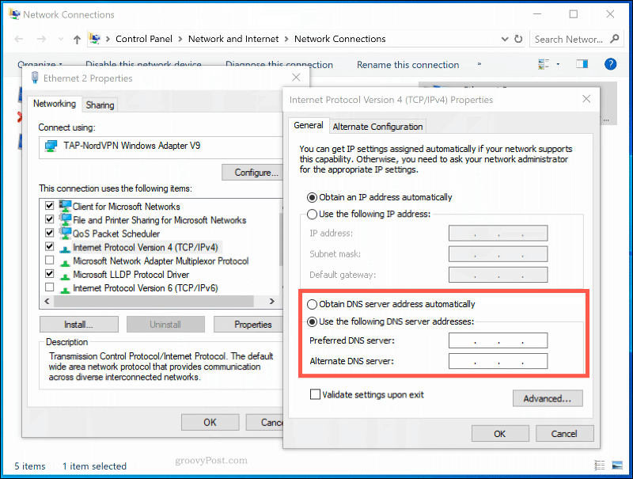Close the IPv4 Properties dialog
This screenshot has height=479, width=633.
click(586, 99)
